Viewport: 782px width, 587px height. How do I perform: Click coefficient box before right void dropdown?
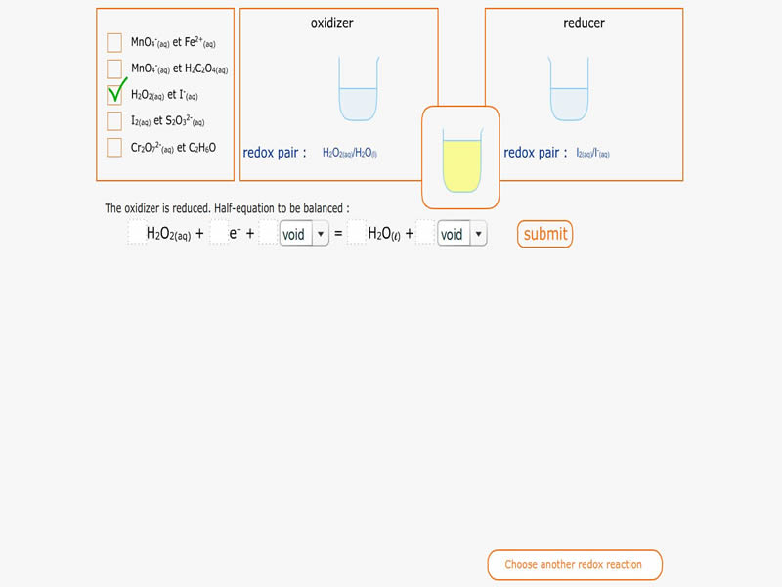pos(425,233)
